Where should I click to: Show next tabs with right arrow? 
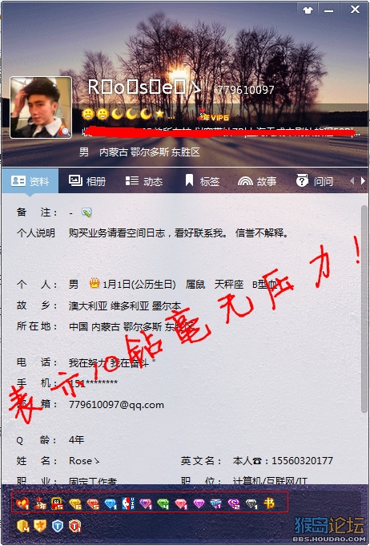(363, 180)
